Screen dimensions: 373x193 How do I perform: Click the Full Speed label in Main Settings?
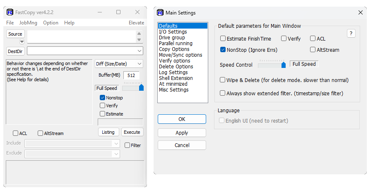304,64
